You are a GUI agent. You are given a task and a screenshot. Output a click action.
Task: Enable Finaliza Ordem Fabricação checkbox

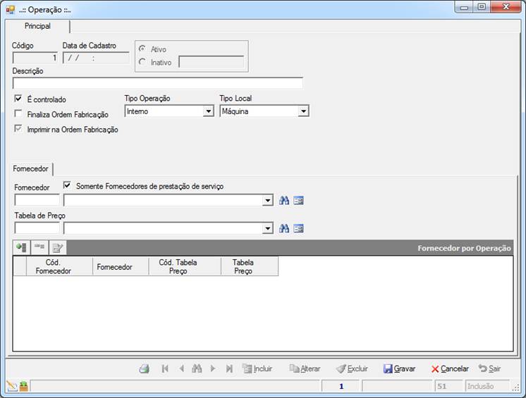(x=18, y=113)
